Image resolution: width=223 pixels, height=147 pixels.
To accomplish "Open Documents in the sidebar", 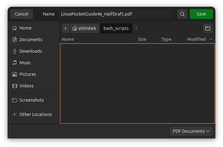I will pyautogui.click(x=31, y=40).
